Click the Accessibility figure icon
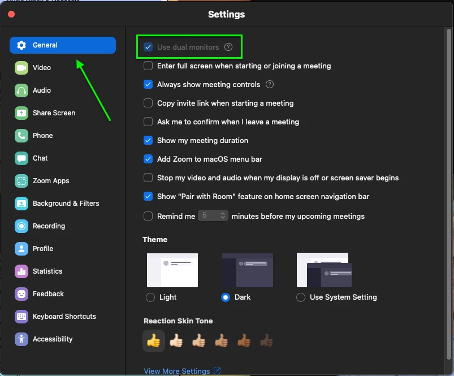Screen dimensions: 454x376 [x=21, y=339]
